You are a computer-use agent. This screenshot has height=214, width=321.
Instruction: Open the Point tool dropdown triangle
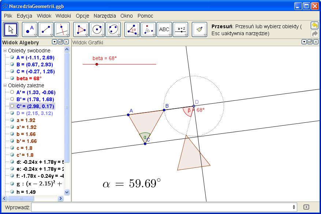35,35
